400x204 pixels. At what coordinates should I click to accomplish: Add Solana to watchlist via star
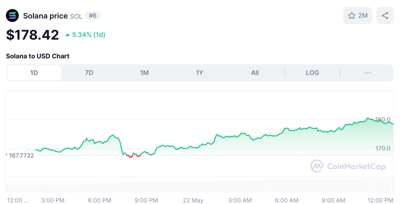(x=357, y=16)
